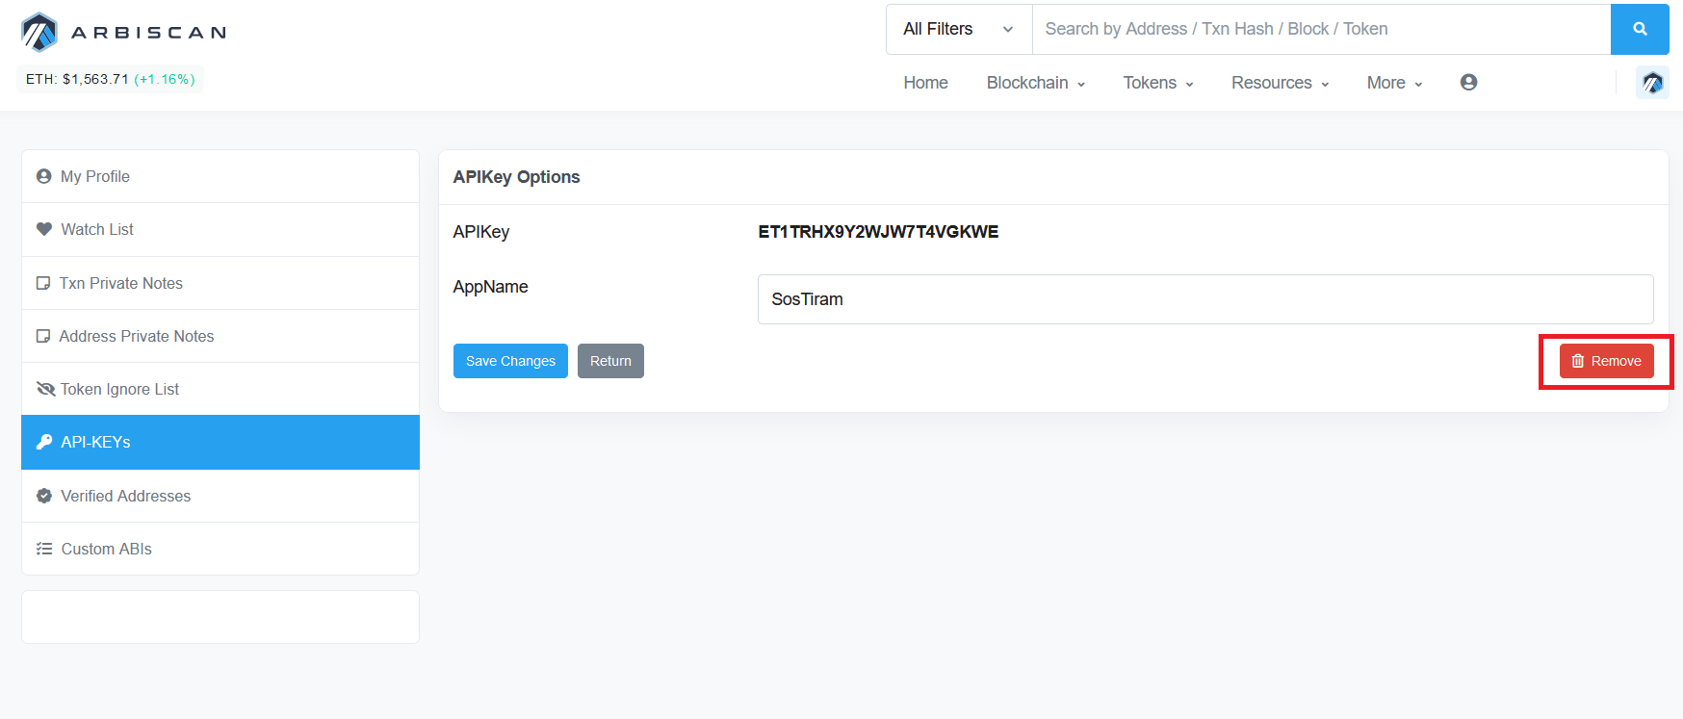Open the user account icon menu
Screen dimensions: 1683x719
[x=1468, y=83]
